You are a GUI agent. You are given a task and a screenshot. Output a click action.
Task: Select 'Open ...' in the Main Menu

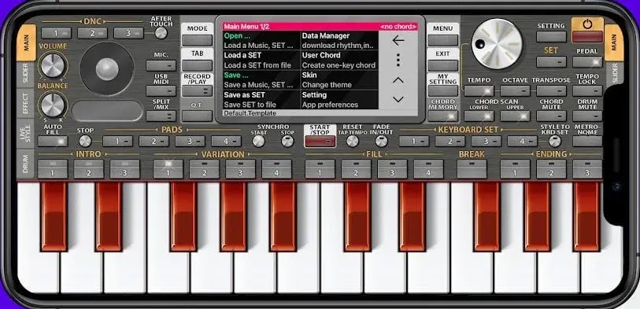(261, 40)
